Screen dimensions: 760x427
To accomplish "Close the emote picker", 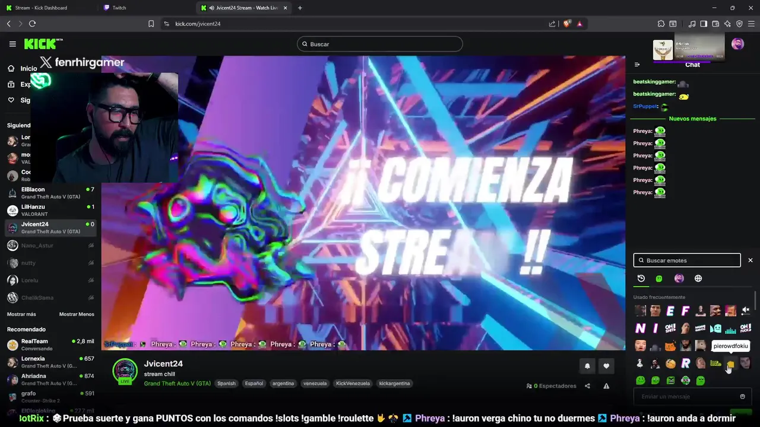I will pos(750,260).
